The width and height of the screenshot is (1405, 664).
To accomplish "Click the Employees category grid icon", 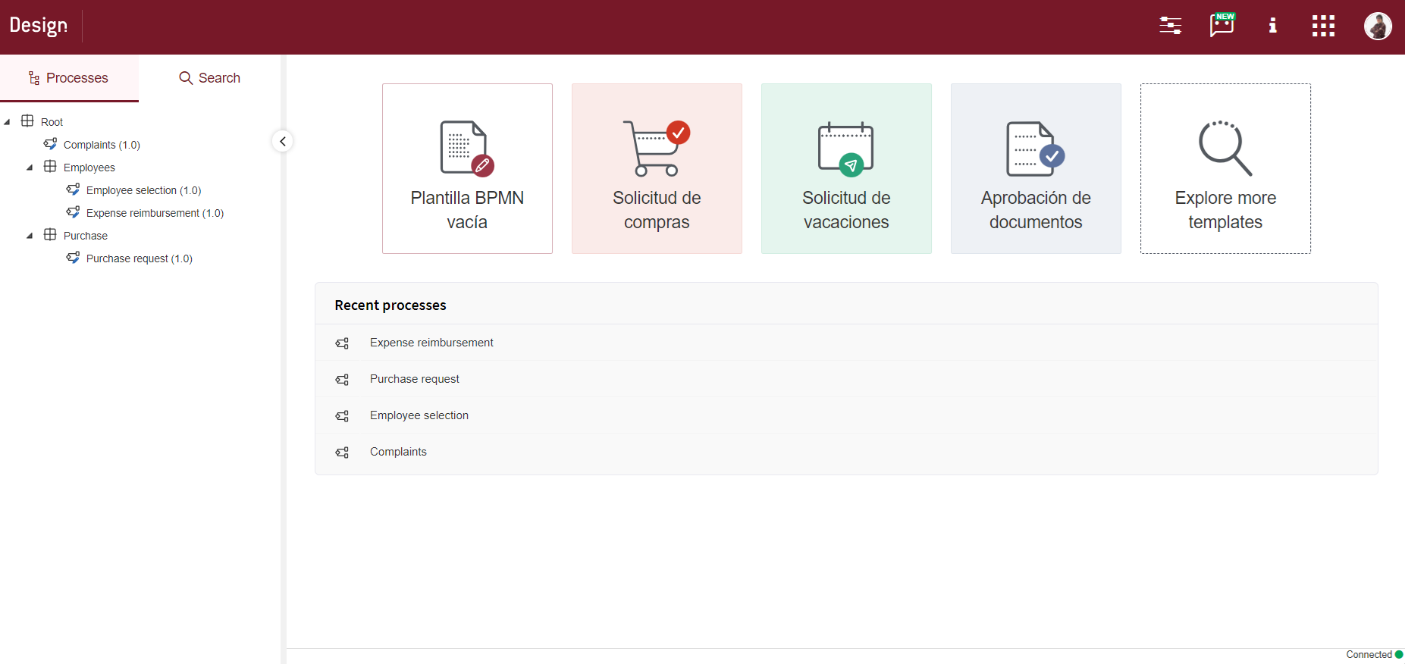I will [50, 166].
